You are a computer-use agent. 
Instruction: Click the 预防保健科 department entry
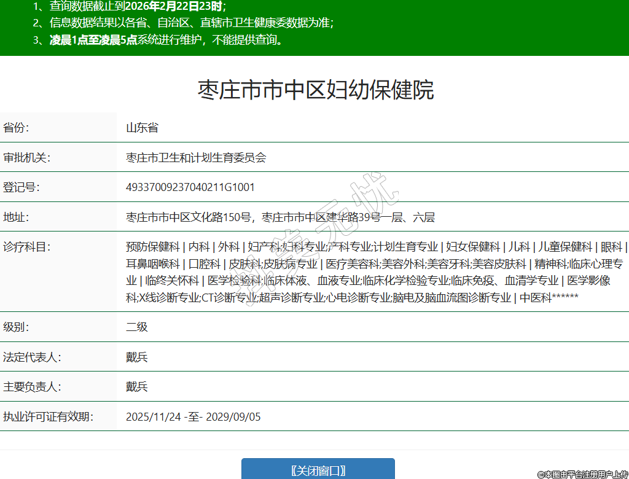(152, 247)
